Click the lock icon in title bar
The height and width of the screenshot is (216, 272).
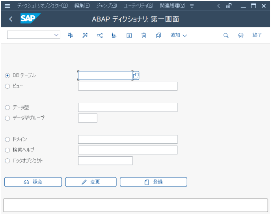(229, 6)
